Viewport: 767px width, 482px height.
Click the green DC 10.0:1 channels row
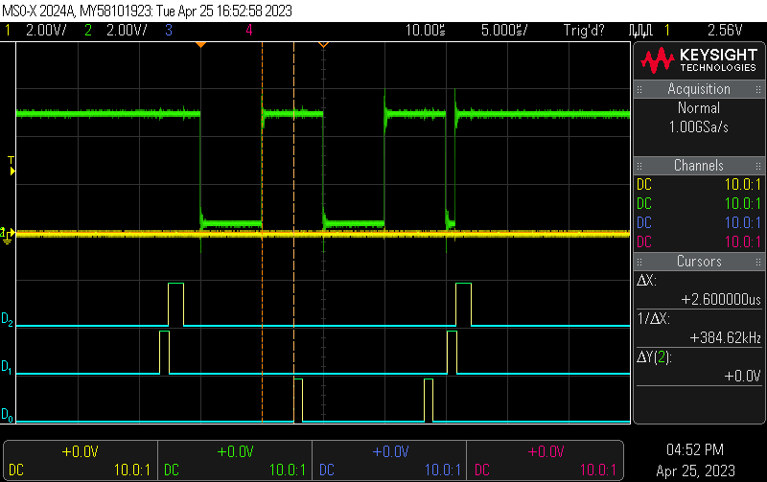pos(699,203)
